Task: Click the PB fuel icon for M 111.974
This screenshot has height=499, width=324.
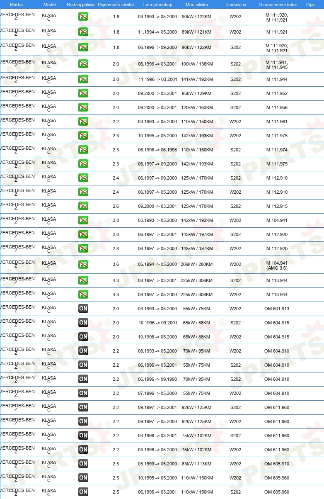Action: 83,150
